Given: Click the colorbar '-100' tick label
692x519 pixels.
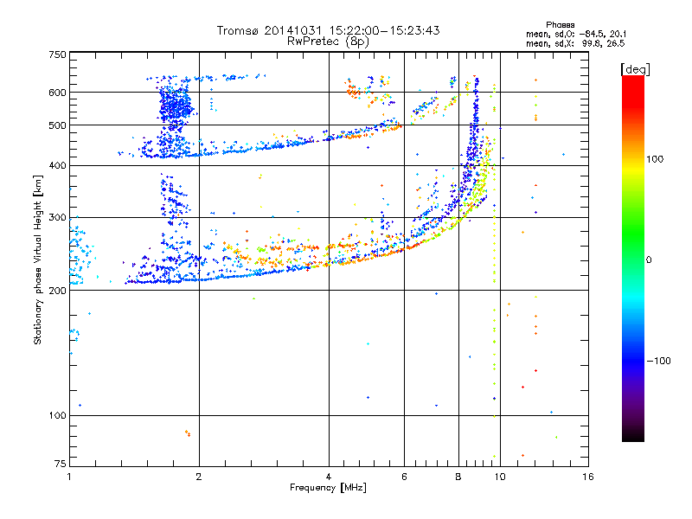Looking at the screenshot, I should coord(659,361).
